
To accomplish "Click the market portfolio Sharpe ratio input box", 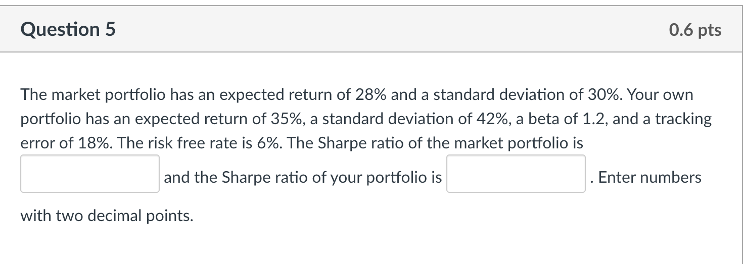I will 90,174.
